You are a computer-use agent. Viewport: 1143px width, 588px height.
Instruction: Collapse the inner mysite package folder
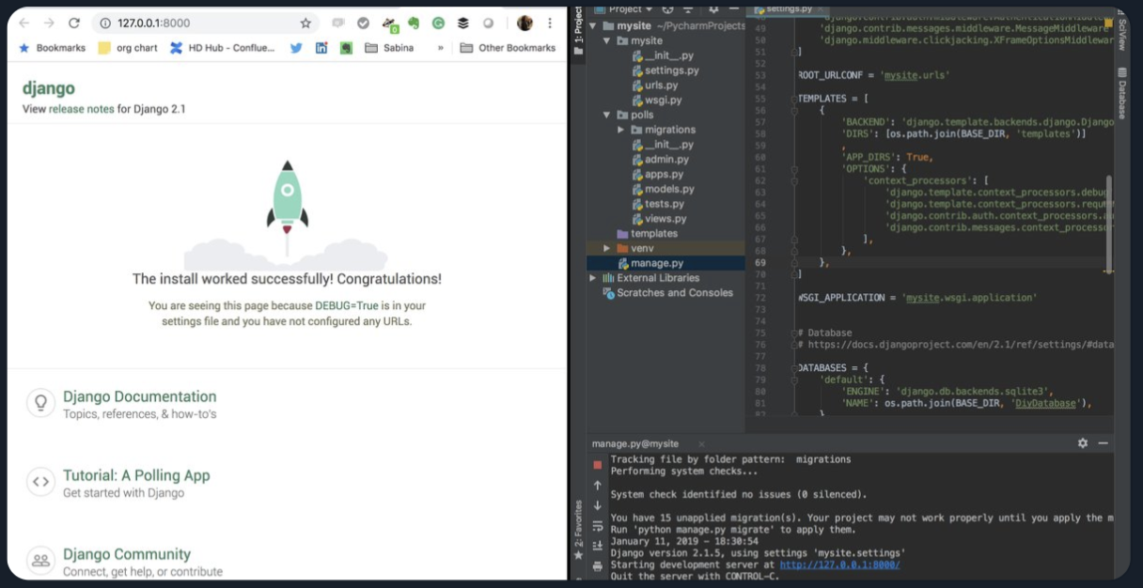click(607, 41)
